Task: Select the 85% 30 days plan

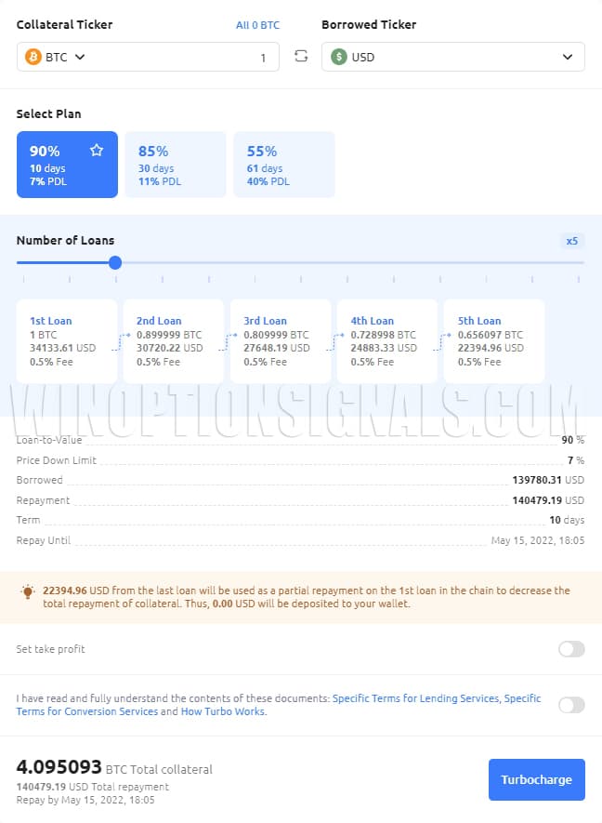Action: (x=175, y=164)
